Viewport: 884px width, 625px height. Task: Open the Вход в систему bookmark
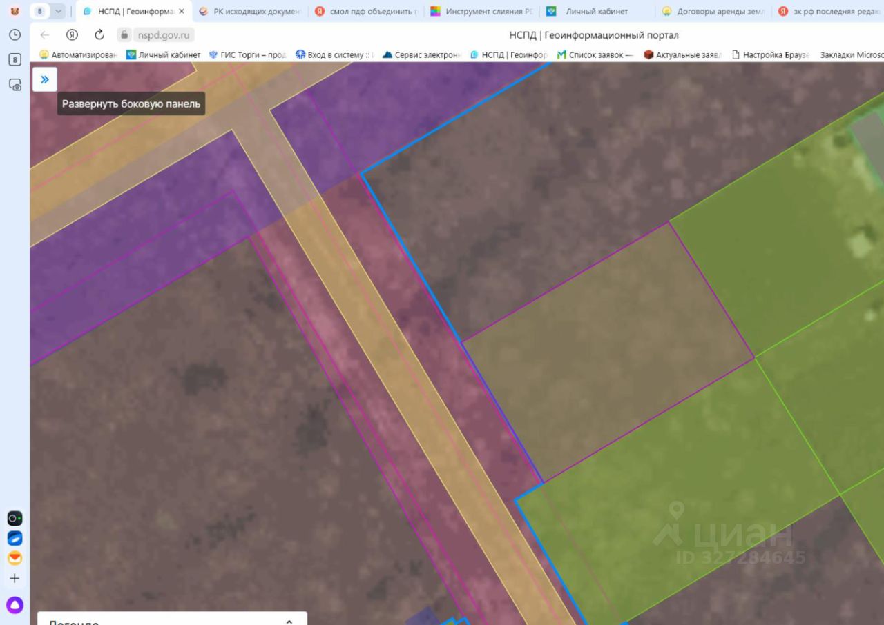pos(334,55)
